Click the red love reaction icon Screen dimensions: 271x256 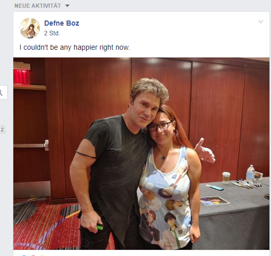33,255
